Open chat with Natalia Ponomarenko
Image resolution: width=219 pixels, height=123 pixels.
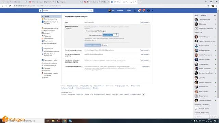[x=205, y=55]
